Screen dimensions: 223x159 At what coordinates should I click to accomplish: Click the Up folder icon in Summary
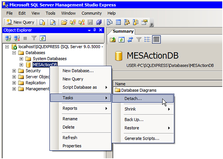click(113, 40)
